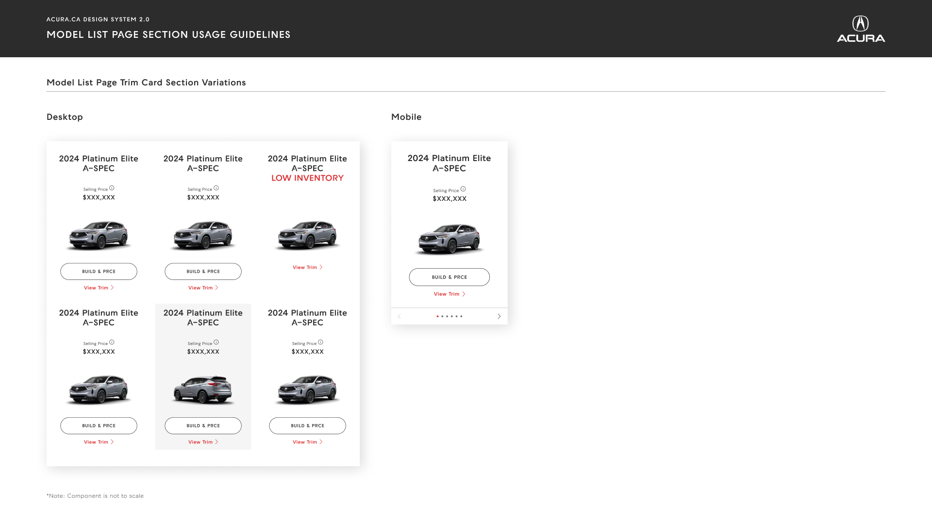Click 'ACURA.CA DESIGN SYSTEM 2.0' header text
Screen dimensions: 932x524
point(98,19)
